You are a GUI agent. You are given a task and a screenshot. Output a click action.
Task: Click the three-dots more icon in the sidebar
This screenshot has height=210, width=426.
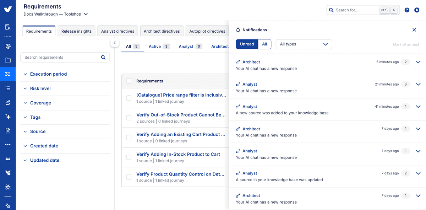tap(8, 145)
